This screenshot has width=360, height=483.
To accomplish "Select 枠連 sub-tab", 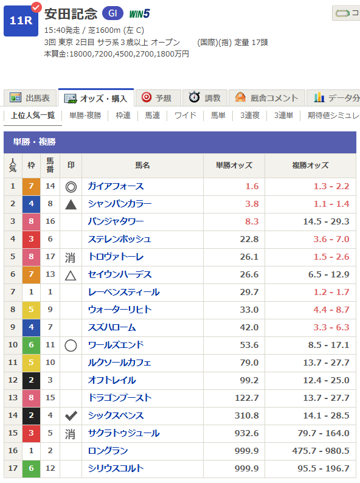I will [x=123, y=116].
